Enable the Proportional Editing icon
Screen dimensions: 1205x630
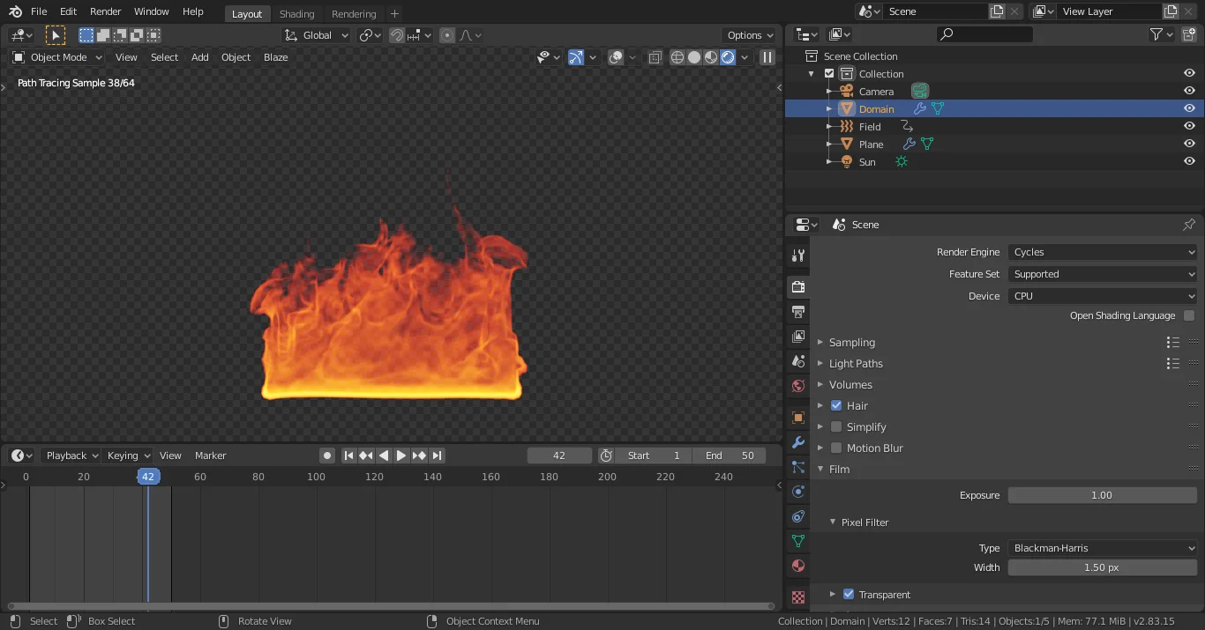tap(447, 35)
